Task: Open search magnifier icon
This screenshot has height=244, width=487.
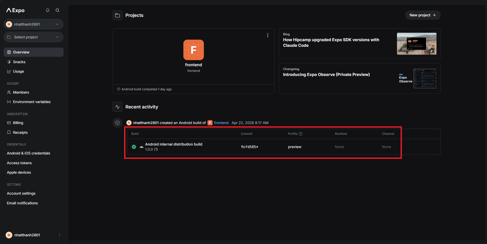Action: coord(57,10)
